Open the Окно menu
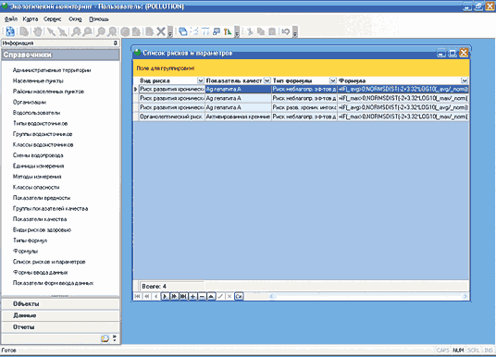The width and height of the screenshot is (496, 357). click(x=75, y=19)
